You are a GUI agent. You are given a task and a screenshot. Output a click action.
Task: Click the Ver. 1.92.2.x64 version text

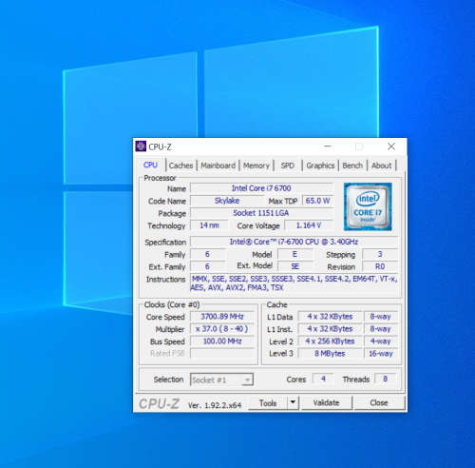[x=215, y=405]
